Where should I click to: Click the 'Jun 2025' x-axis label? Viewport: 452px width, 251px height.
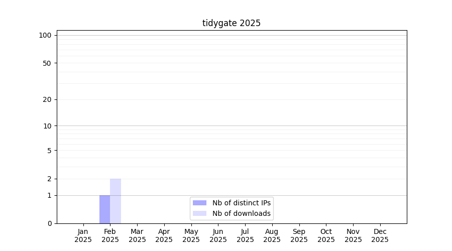[218, 235]
